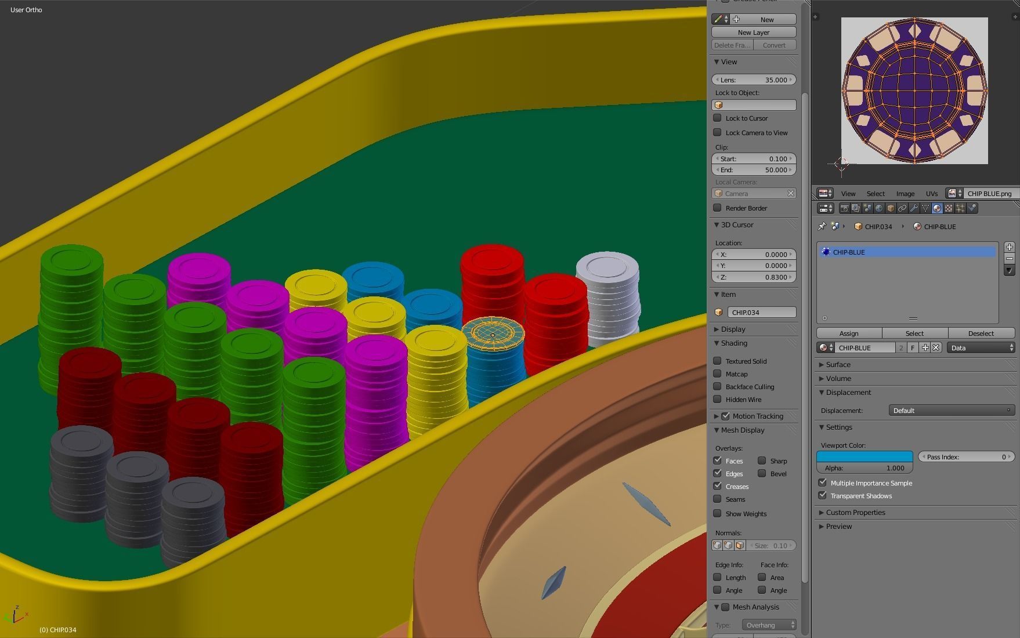Click Select button under the material slot list
The width and height of the screenshot is (1020, 638).
915,333
